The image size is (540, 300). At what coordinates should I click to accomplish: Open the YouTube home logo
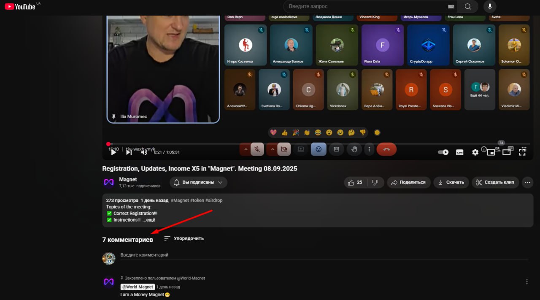(x=20, y=6)
